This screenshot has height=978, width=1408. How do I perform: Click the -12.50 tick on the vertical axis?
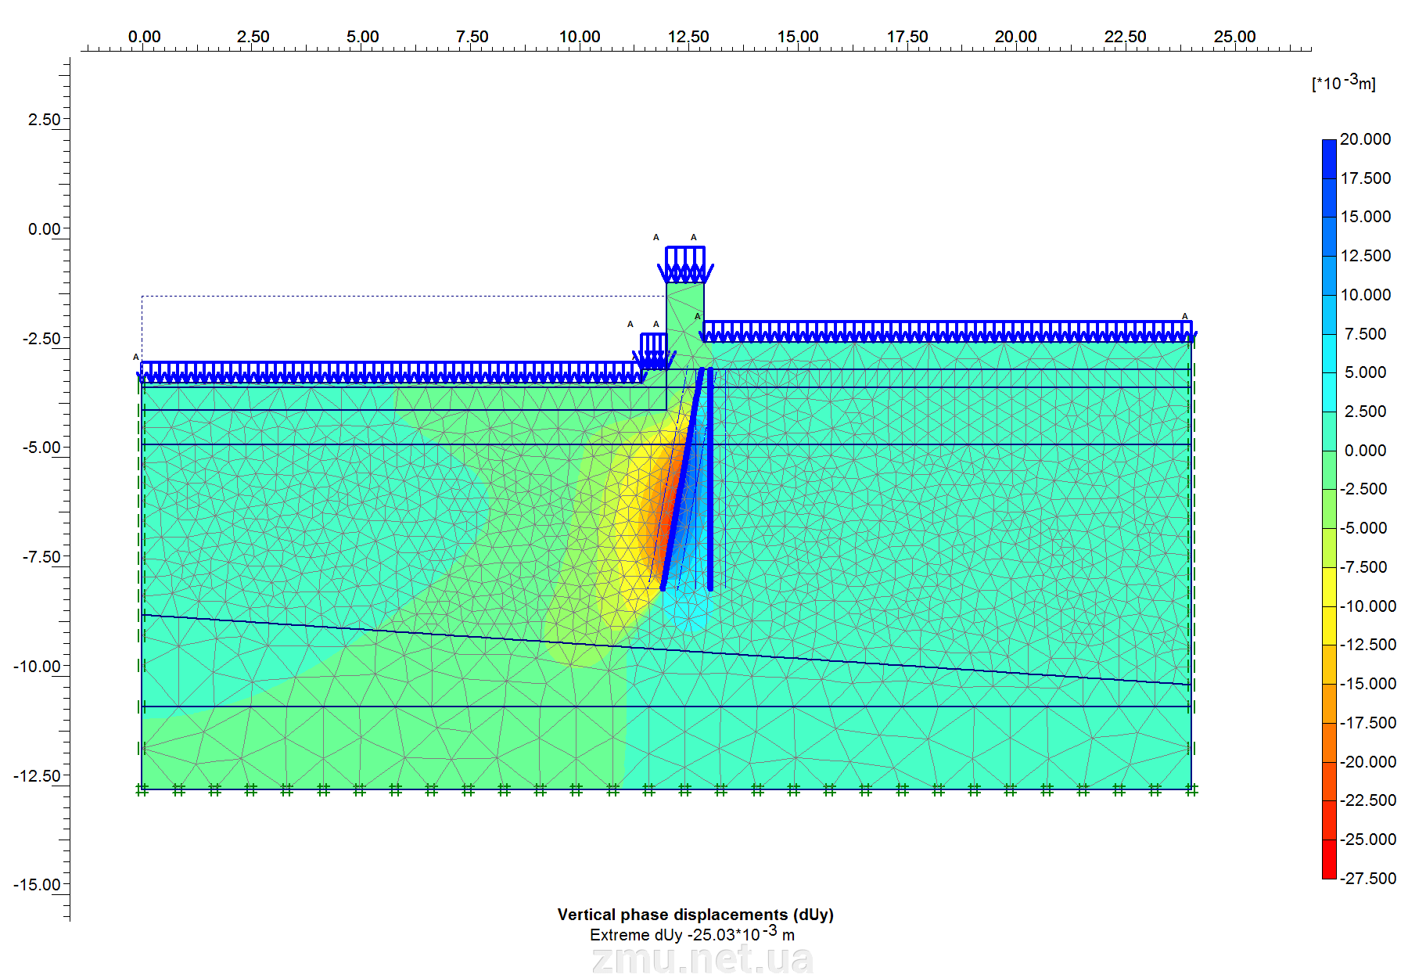pos(37,776)
